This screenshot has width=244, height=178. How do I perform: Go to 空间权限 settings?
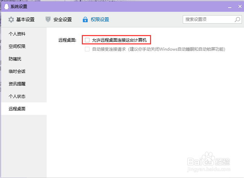(x=24, y=46)
